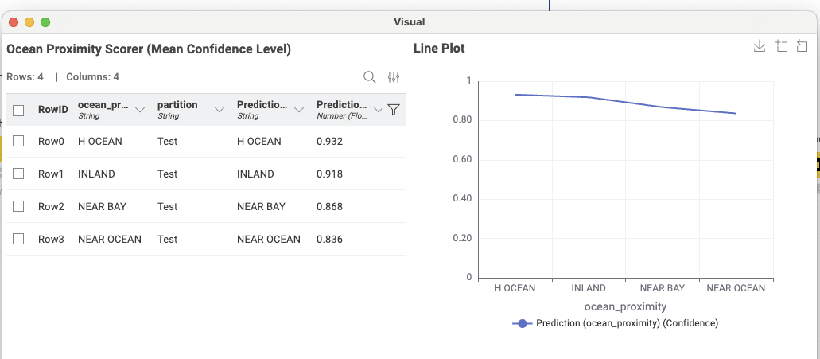Select the 0.932 confidence value cell
This screenshot has width=820, height=359.
[329, 141]
